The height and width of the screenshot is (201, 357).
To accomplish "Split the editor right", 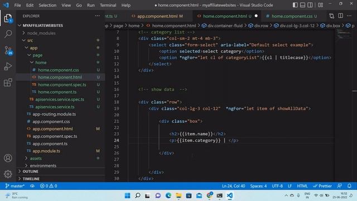I will pos(341,16).
